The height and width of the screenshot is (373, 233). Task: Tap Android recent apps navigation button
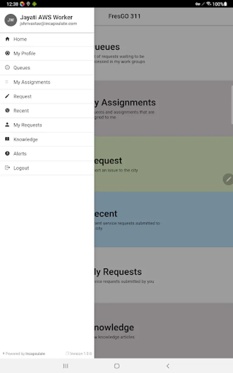pos(65,366)
